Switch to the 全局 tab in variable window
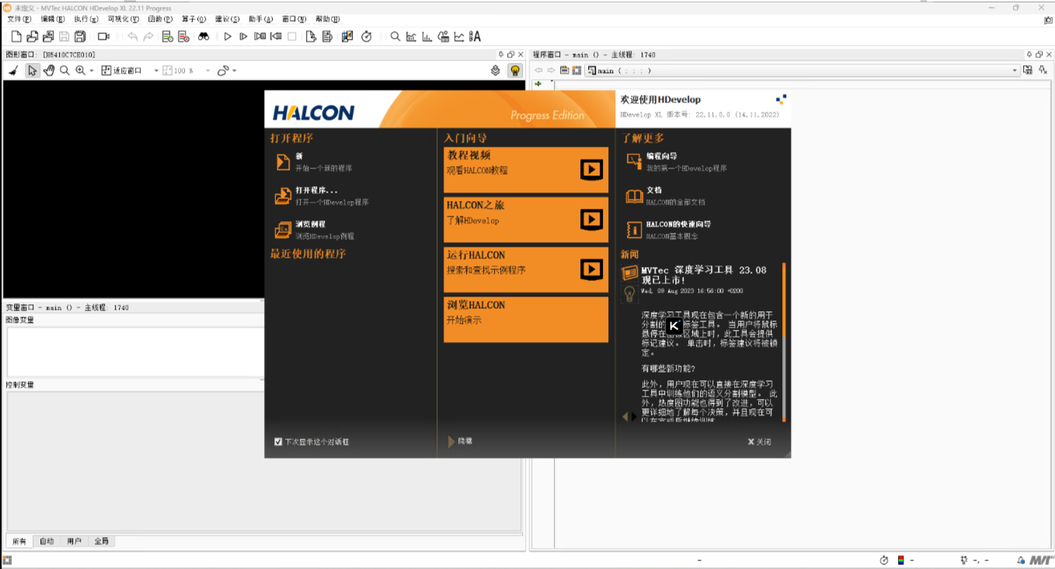1055x569 pixels. click(100, 541)
